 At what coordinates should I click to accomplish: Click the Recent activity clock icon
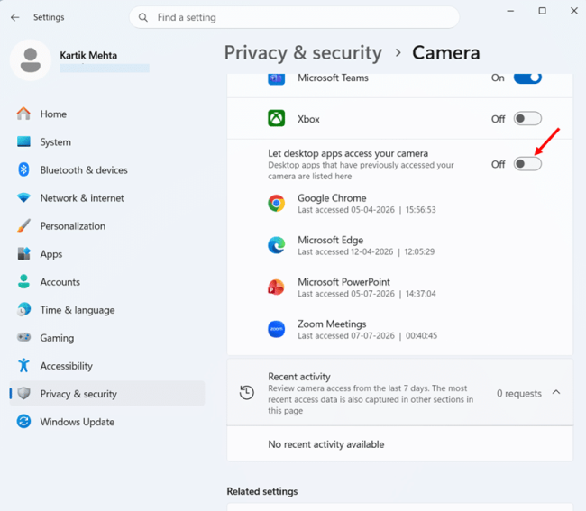click(247, 392)
